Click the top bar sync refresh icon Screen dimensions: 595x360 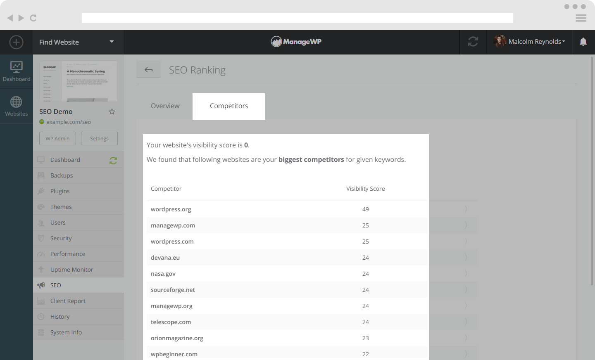[473, 42]
